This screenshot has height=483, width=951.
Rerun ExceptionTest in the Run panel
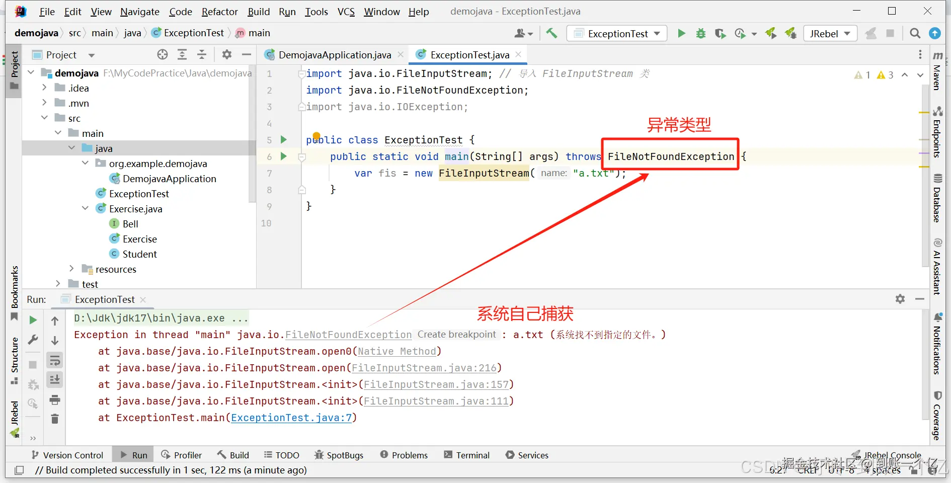pos(33,320)
